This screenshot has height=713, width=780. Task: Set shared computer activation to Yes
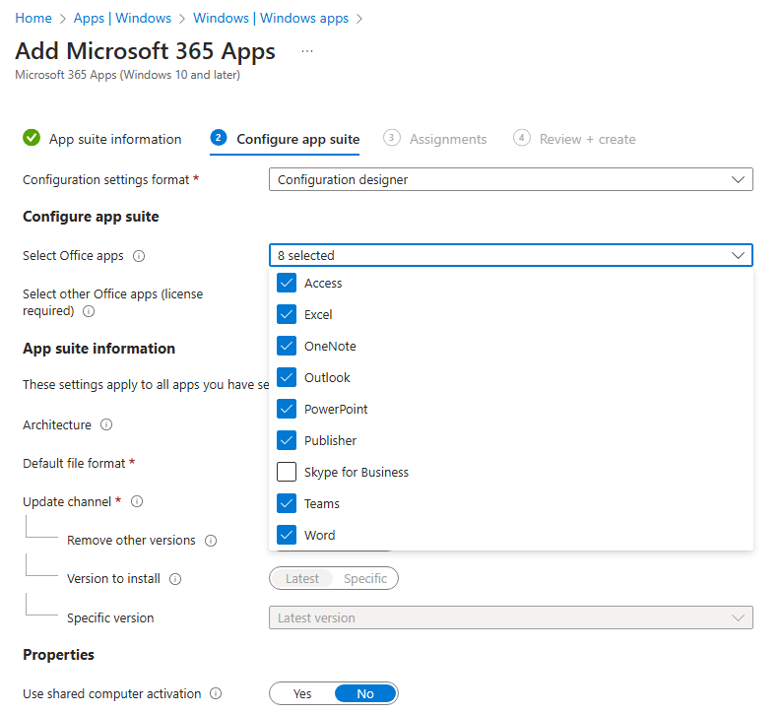[302, 693]
